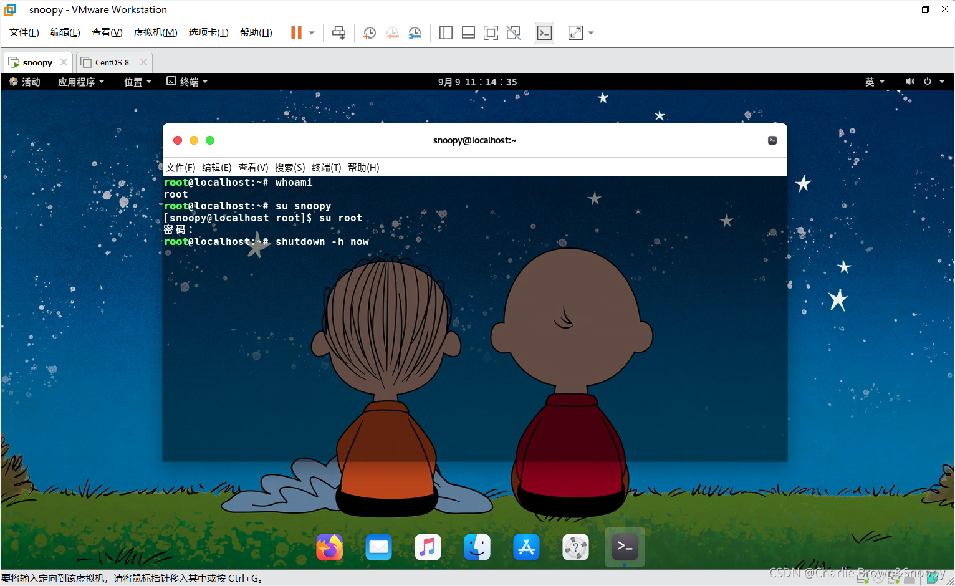Click the snoopy - VMware Workstation title
955x586 pixels.
tap(98, 9)
